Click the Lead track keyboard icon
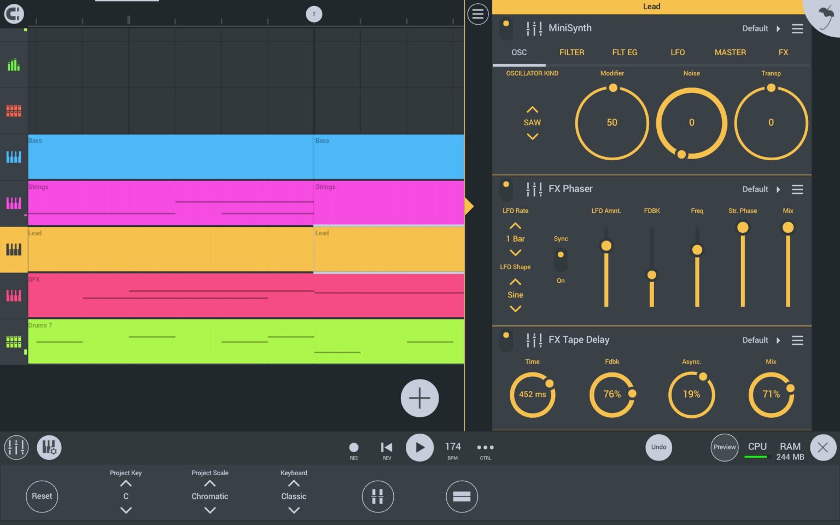Viewport: 840px width, 525px height. click(x=14, y=250)
